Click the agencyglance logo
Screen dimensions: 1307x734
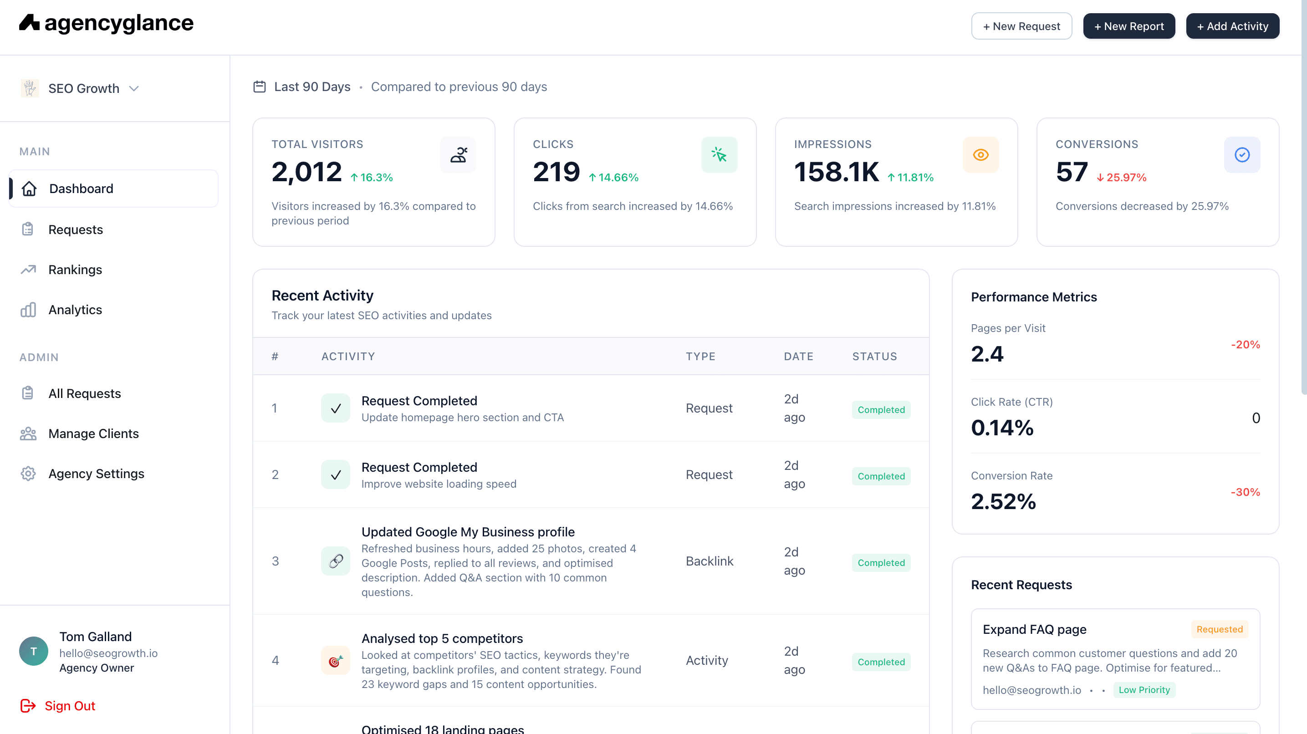point(106,23)
